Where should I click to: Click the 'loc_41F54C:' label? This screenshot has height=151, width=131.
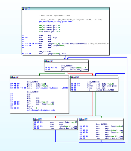tap(33, 92)
